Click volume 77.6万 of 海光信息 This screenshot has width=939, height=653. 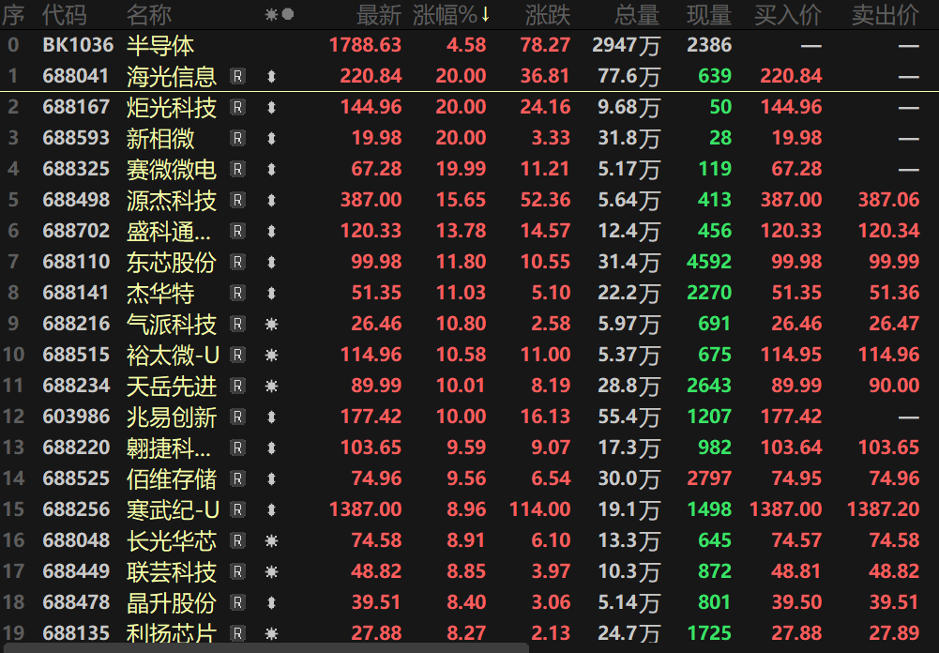tap(629, 76)
